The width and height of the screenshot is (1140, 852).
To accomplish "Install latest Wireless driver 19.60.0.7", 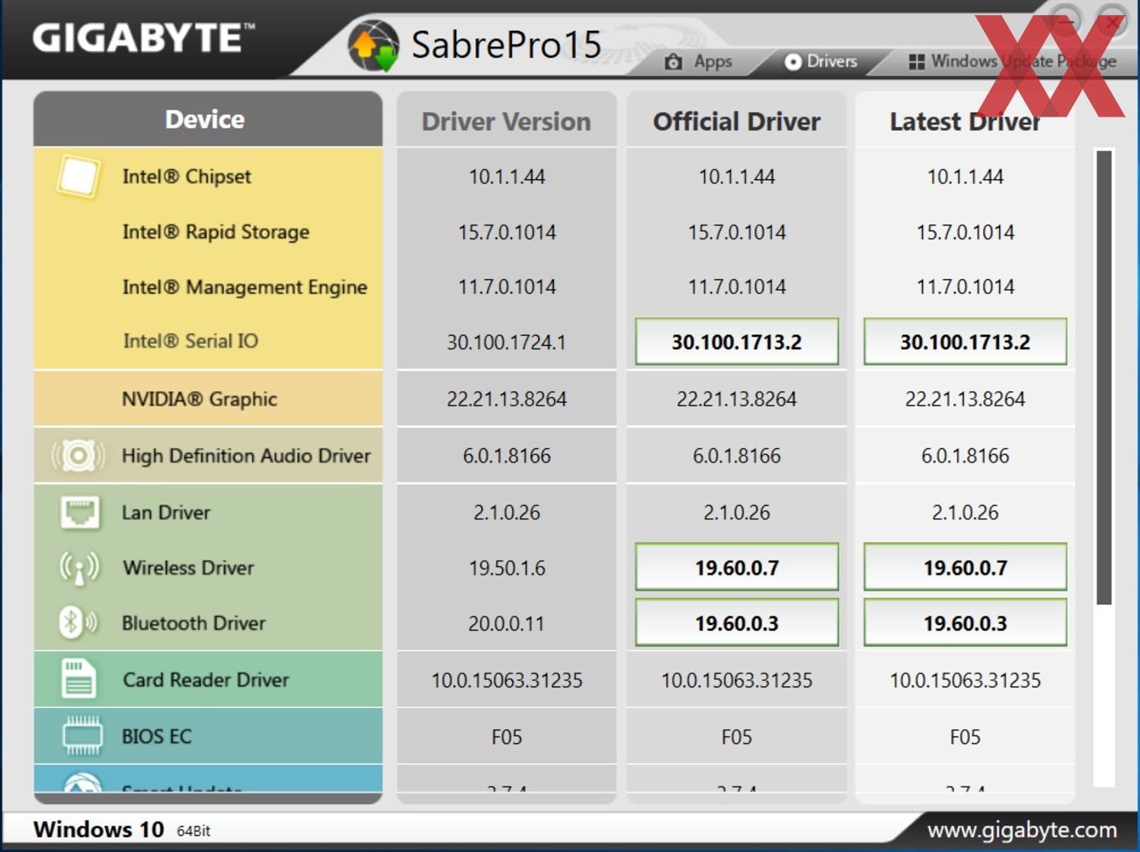I will point(965,567).
